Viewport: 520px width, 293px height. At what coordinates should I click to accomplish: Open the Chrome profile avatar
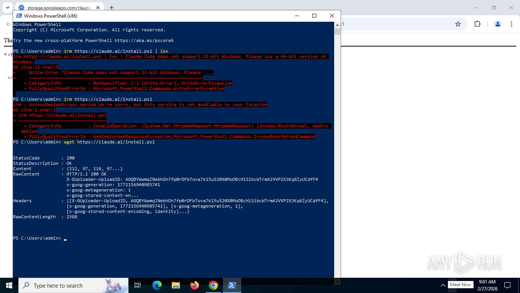click(x=497, y=24)
